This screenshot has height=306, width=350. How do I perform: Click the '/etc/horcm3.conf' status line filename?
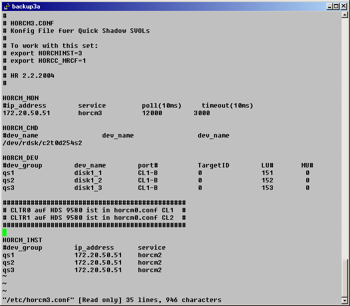tap(38, 300)
